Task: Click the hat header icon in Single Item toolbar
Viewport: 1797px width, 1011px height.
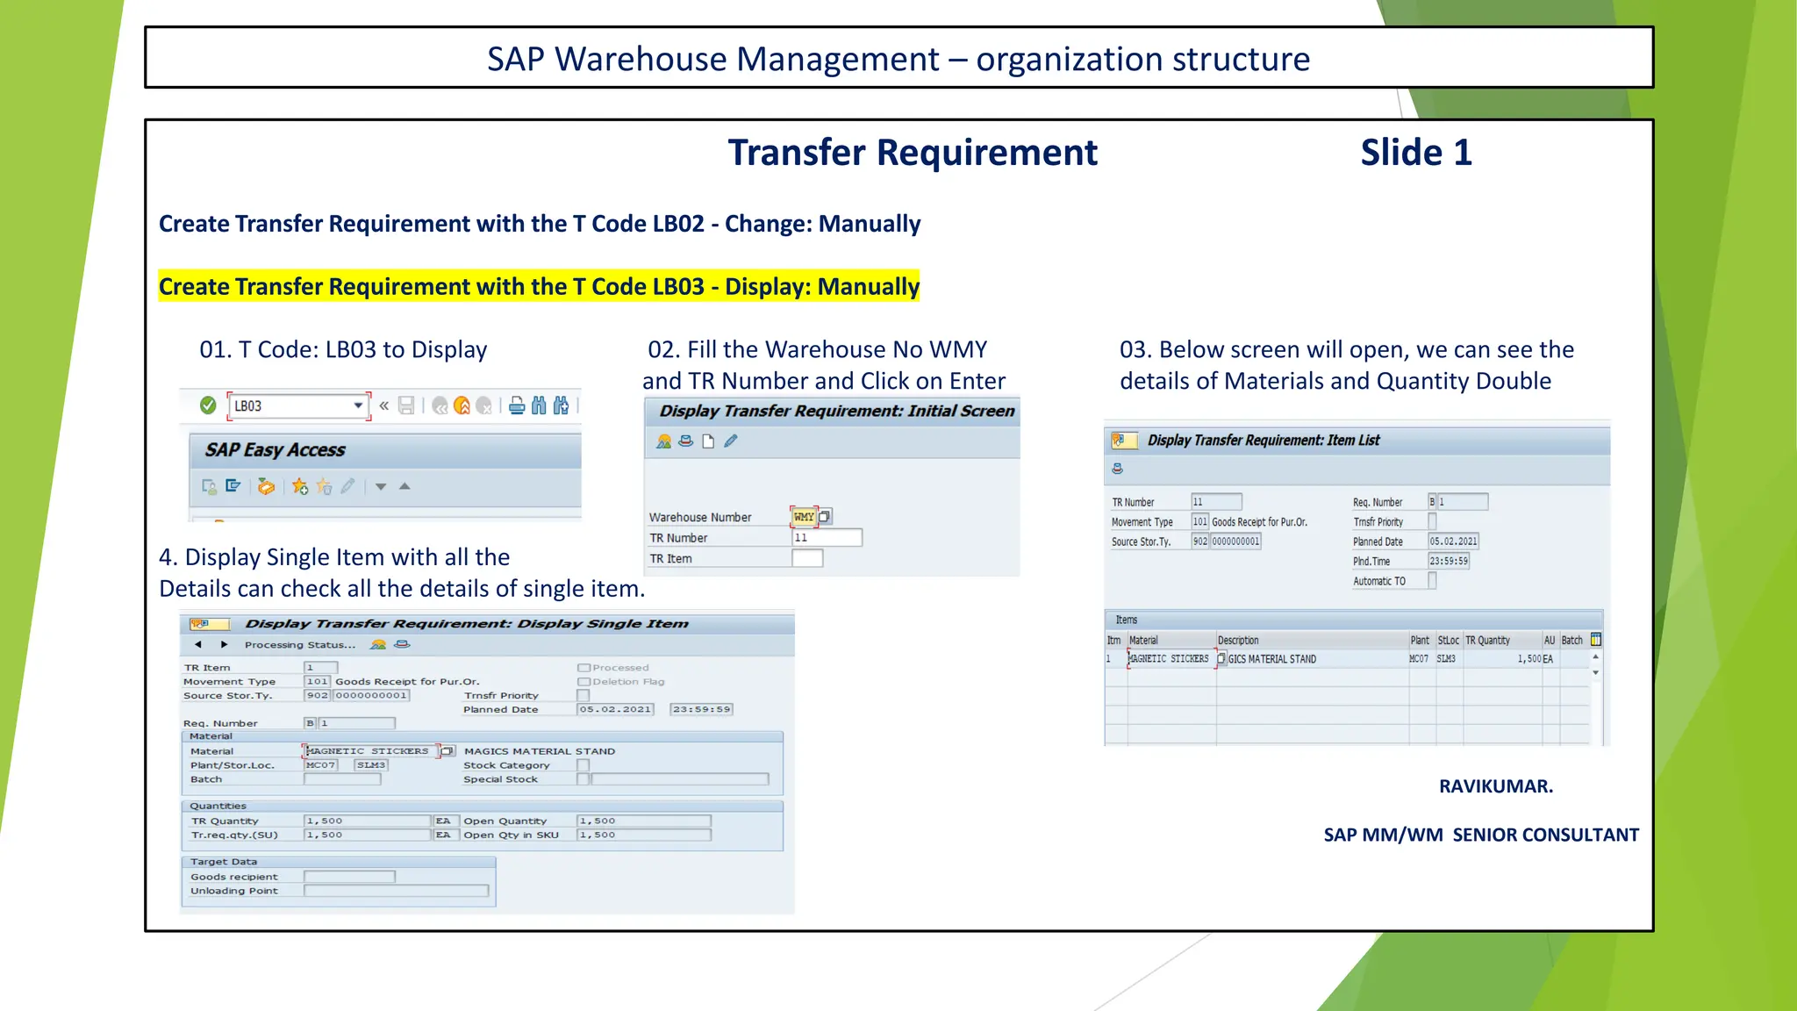Action: click(x=402, y=644)
